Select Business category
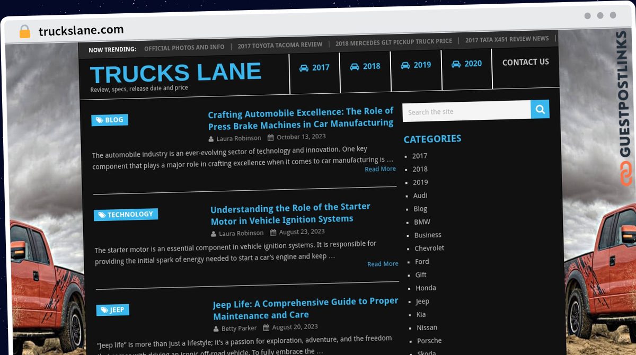636x355 pixels. pos(428,235)
